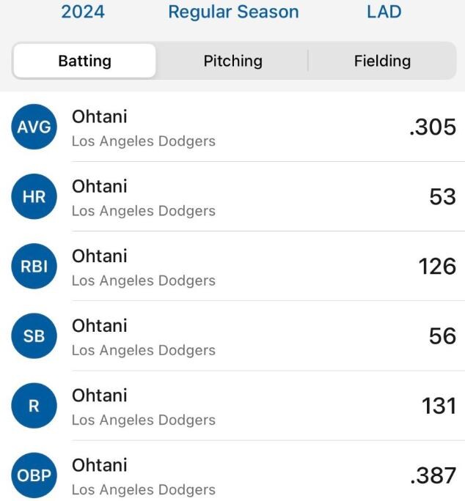Screen dimensions: 465x501
Task: Select the .387 OBP value
Action: (x=433, y=475)
